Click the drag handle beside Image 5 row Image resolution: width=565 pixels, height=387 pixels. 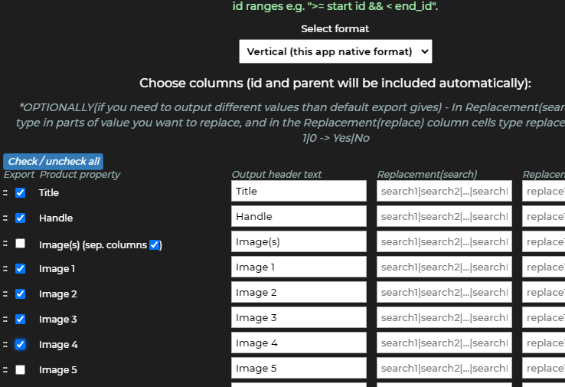click(x=5, y=370)
